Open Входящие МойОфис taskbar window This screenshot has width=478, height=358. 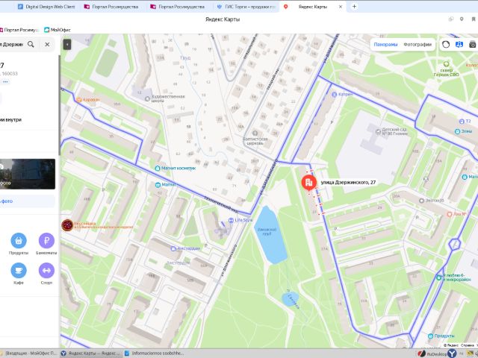coord(30,353)
